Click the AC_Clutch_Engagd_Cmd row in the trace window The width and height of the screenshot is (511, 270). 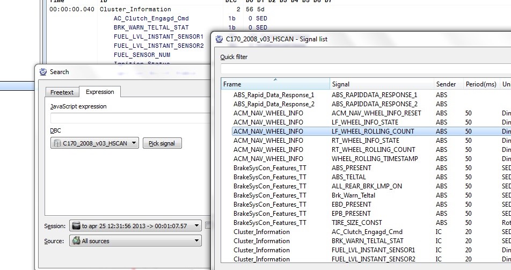coord(151,18)
